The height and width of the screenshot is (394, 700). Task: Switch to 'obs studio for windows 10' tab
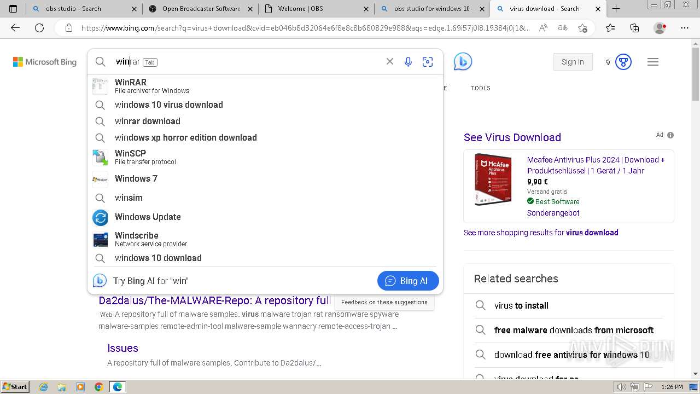[431, 9]
